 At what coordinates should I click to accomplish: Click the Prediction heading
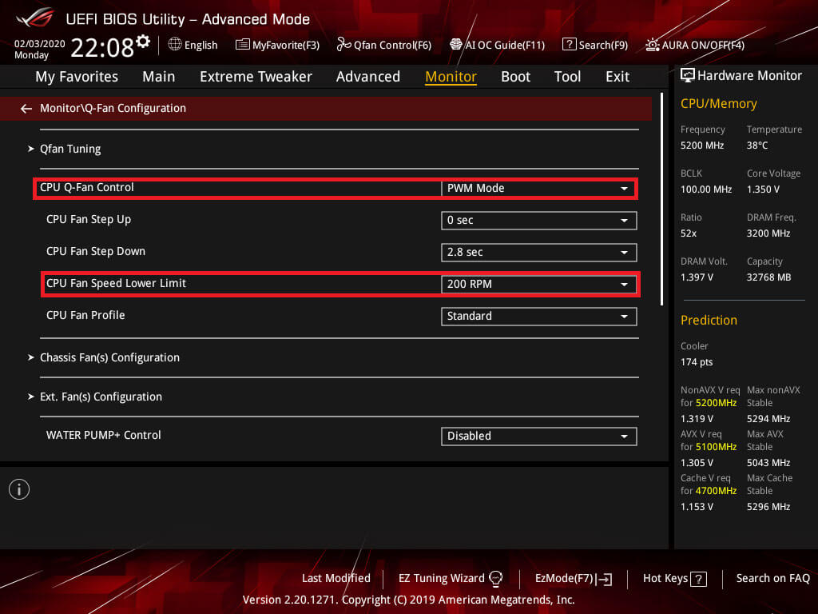coord(709,320)
